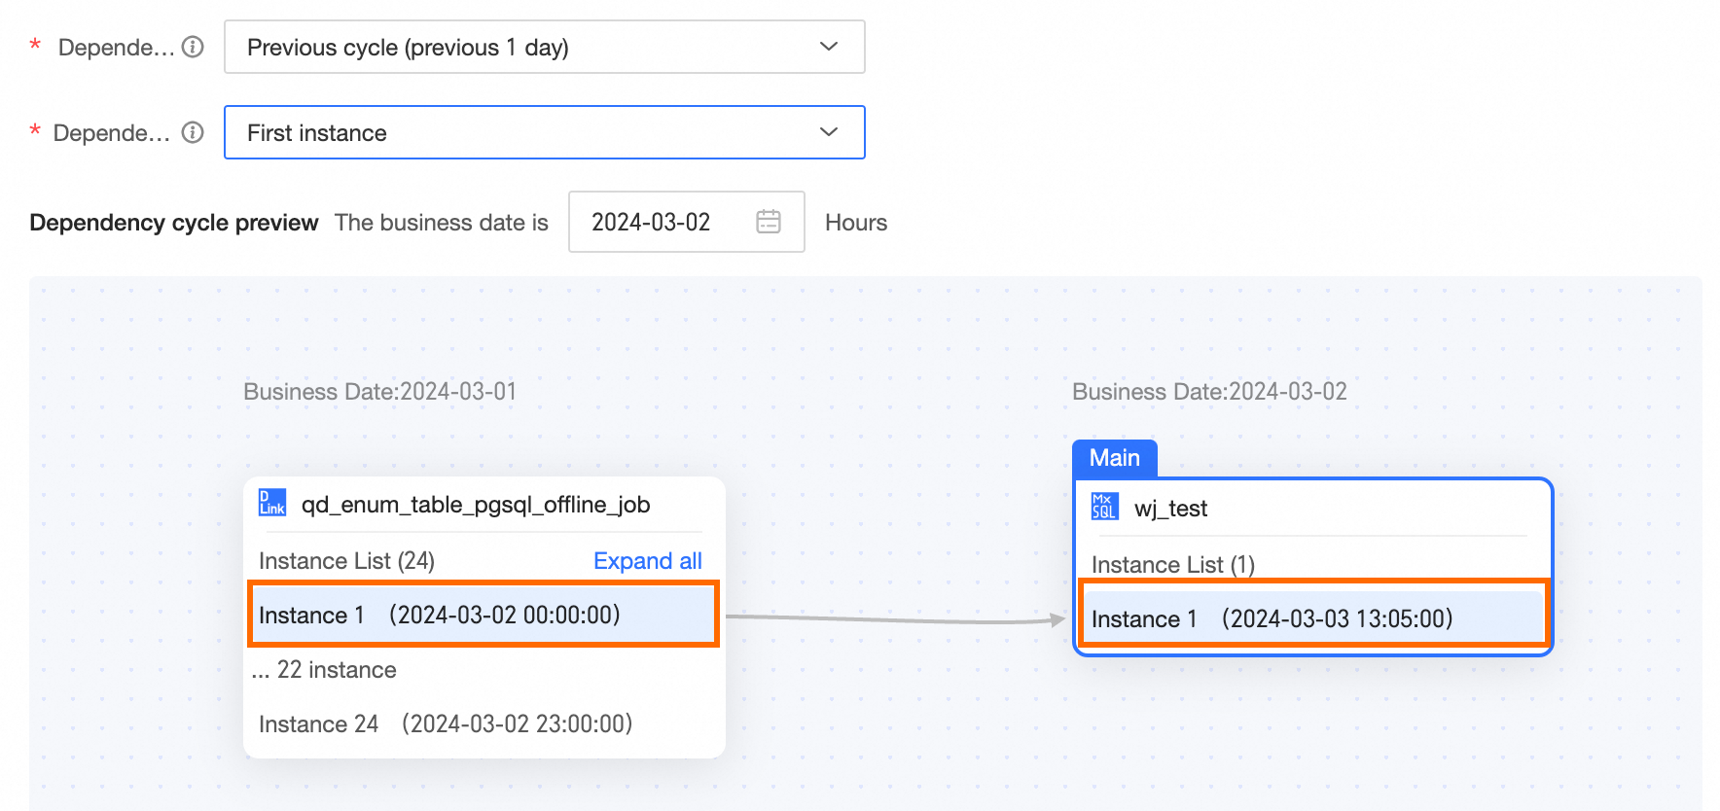Click the MxSQL icon on wj_test node
Viewport: 1720px width, 811px height.
[1104, 507]
